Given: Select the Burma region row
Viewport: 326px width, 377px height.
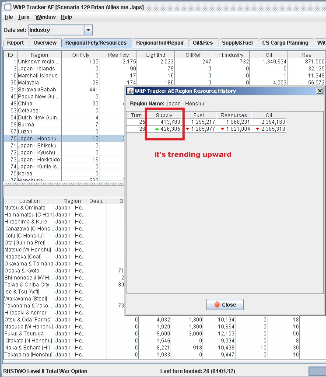Looking at the screenshot, I should 64,125.
